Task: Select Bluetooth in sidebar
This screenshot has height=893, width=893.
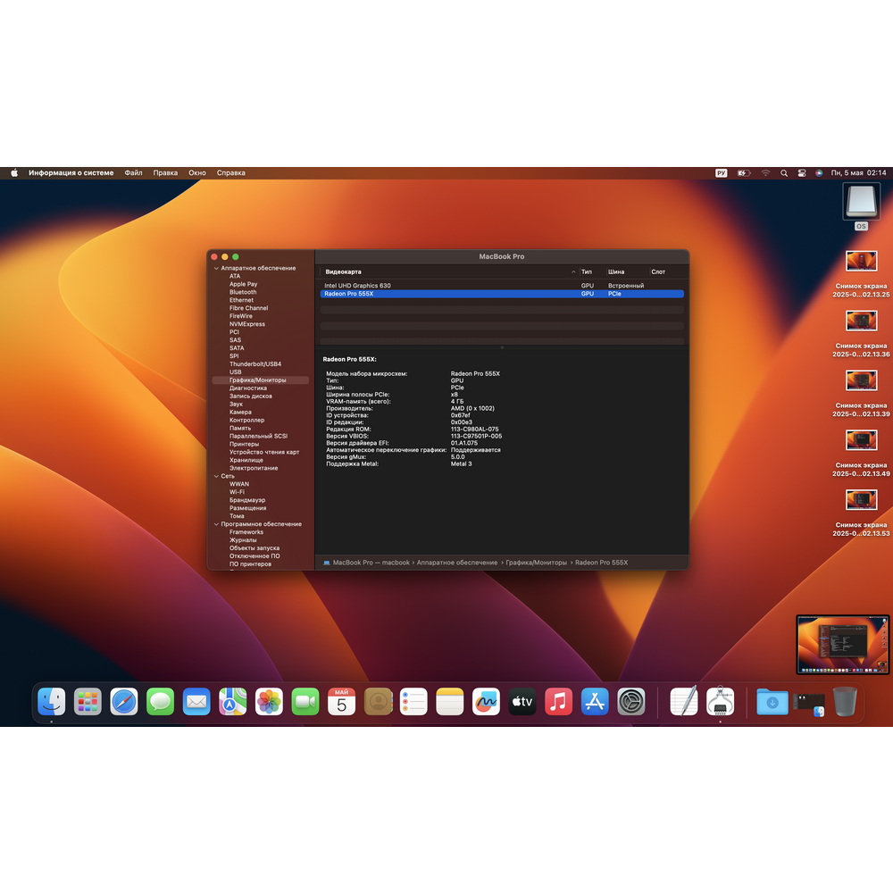Action: (x=243, y=292)
